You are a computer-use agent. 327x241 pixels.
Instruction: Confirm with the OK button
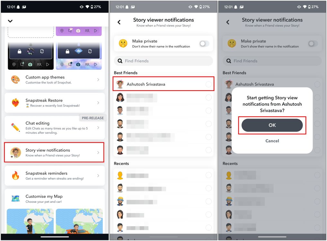click(x=272, y=125)
